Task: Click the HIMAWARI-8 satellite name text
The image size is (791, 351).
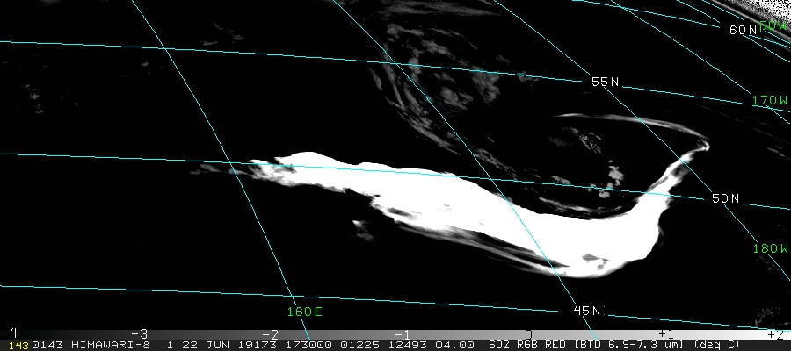Action: [102, 345]
